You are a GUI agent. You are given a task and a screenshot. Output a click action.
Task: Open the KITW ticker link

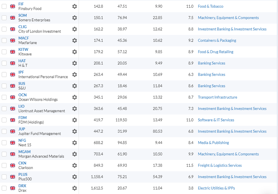pyautogui.click(x=23, y=49)
